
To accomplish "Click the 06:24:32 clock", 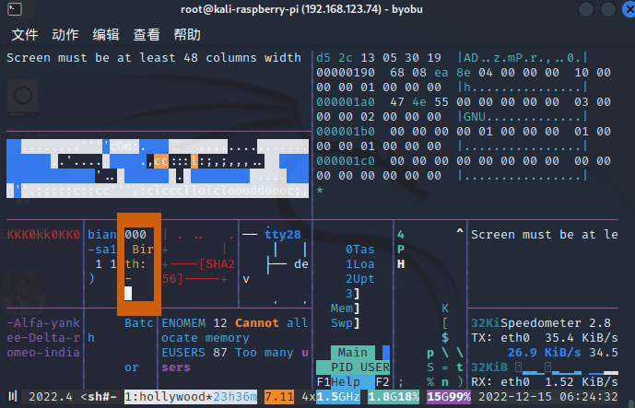I will click(x=589, y=396).
